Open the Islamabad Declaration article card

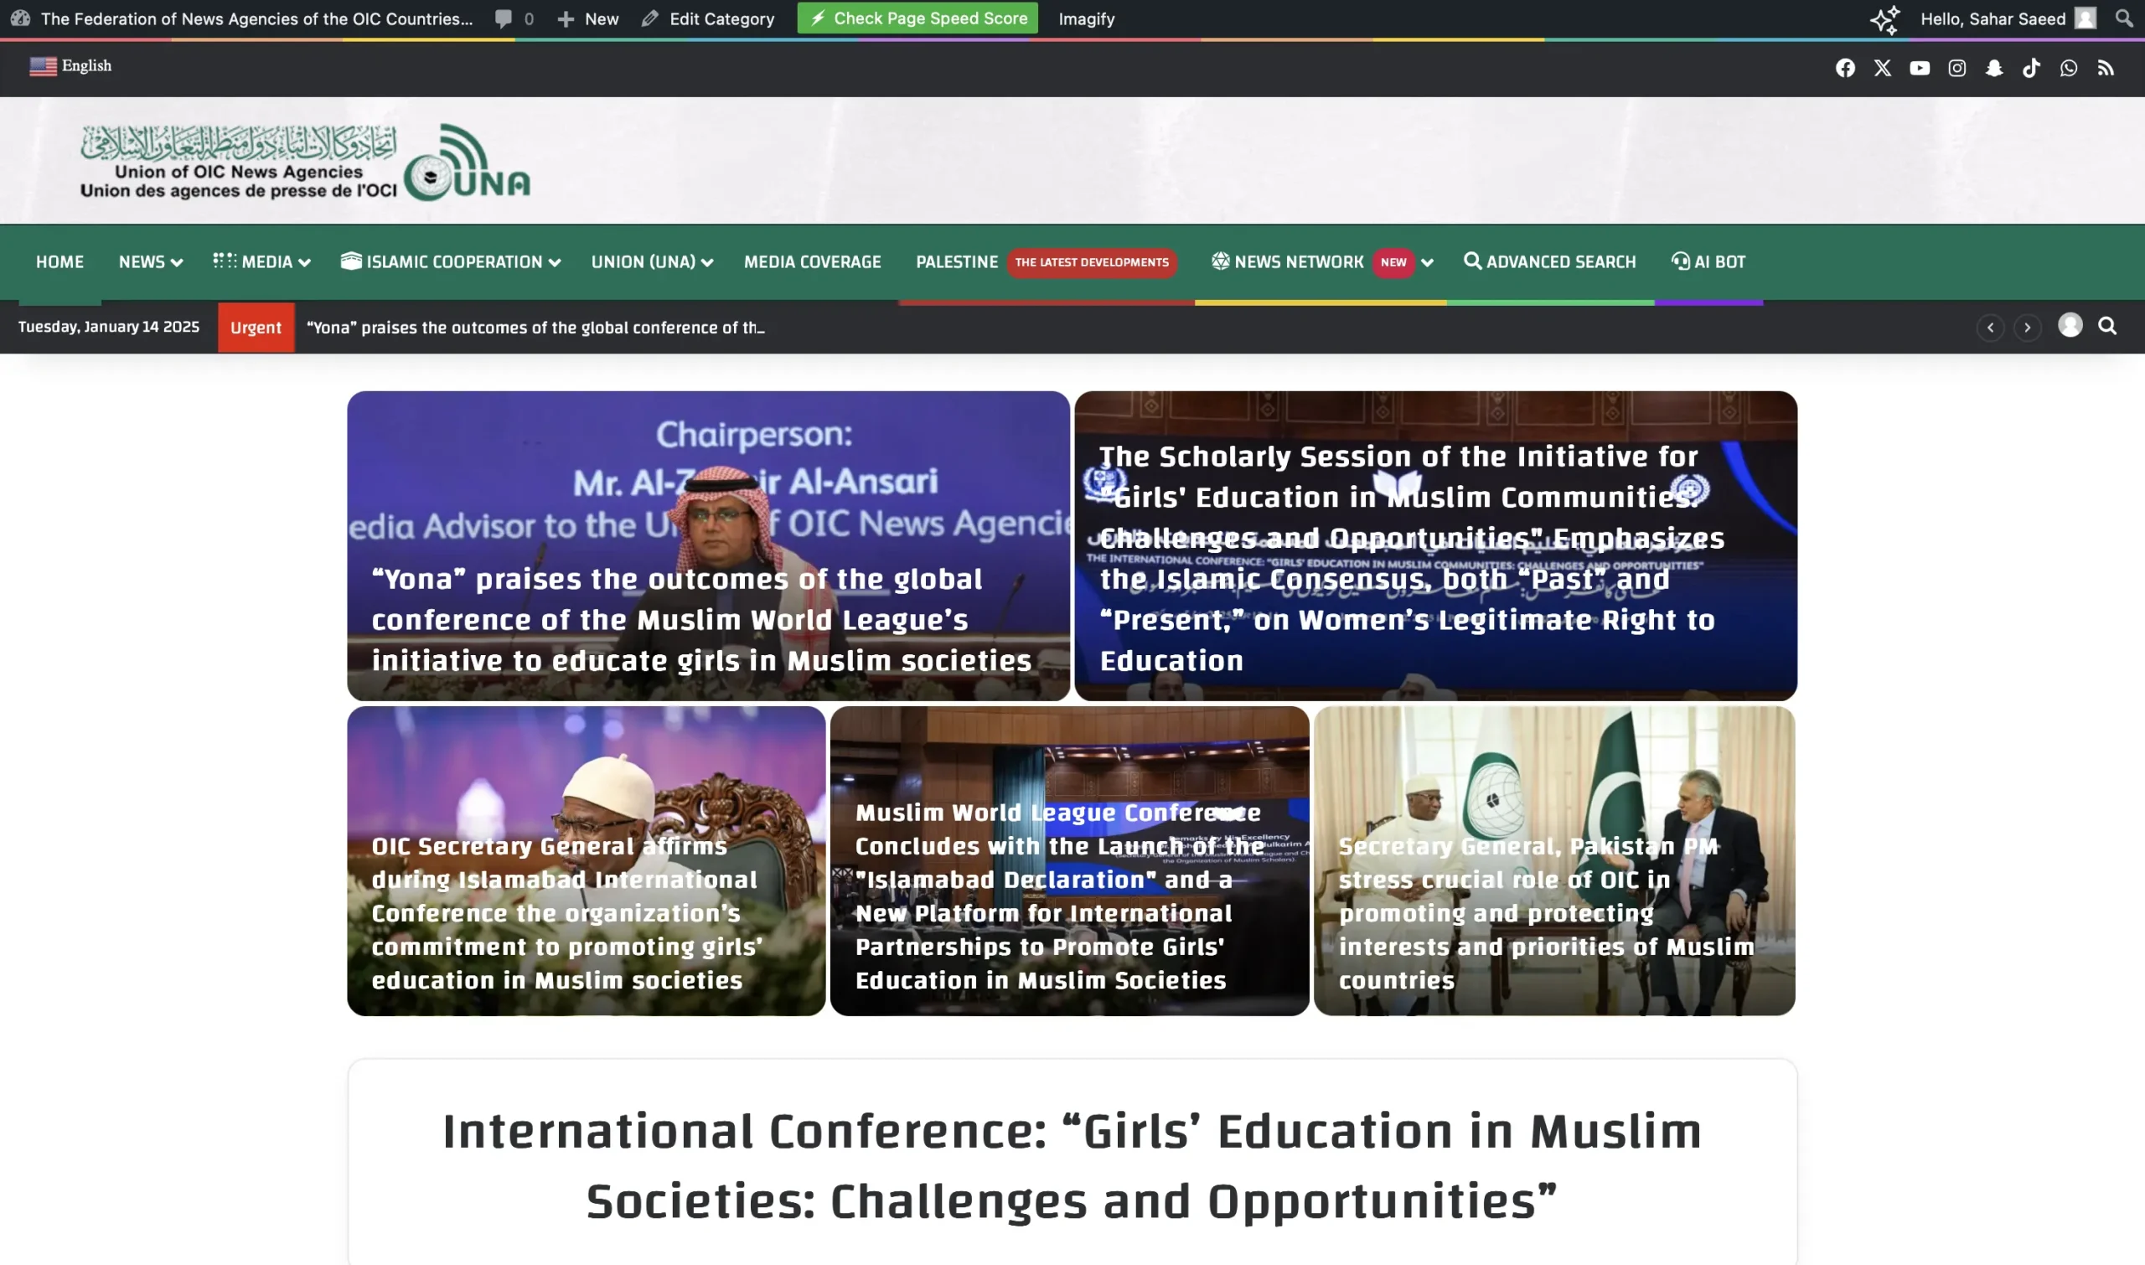[1070, 861]
